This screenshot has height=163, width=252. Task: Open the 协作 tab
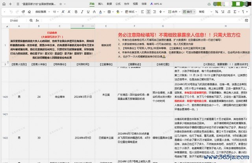click(127, 4)
